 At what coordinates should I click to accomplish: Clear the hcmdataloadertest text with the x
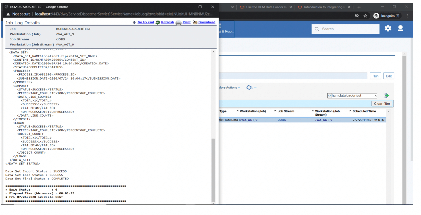375,96
